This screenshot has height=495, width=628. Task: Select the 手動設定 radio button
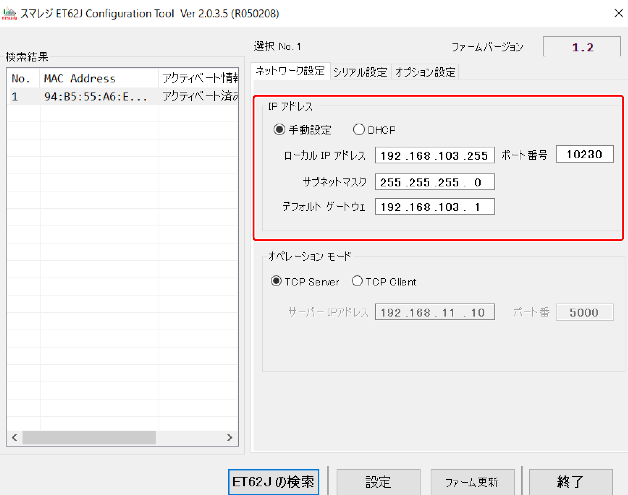click(x=279, y=129)
